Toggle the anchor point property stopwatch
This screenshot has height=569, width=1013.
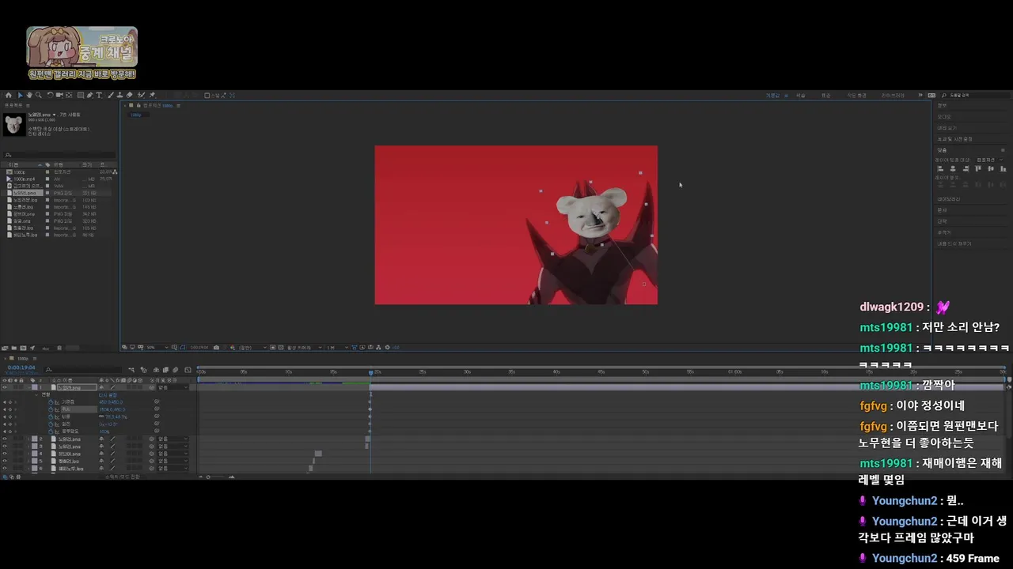point(51,402)
